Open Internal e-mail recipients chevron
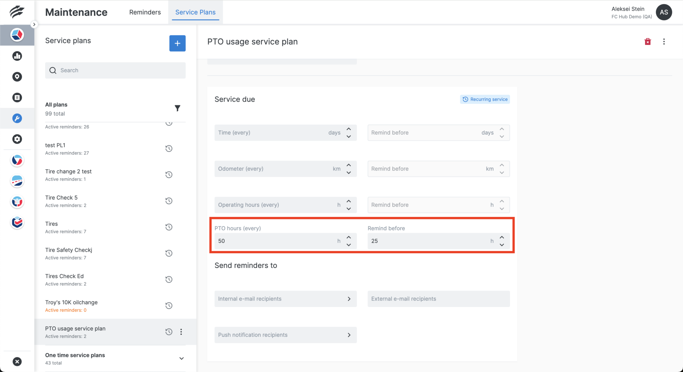 tap(349, 299)
